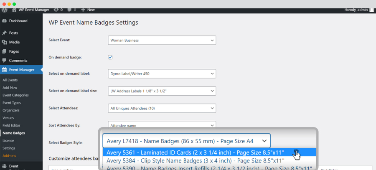Click the green maximize window button

pos(14,4)
